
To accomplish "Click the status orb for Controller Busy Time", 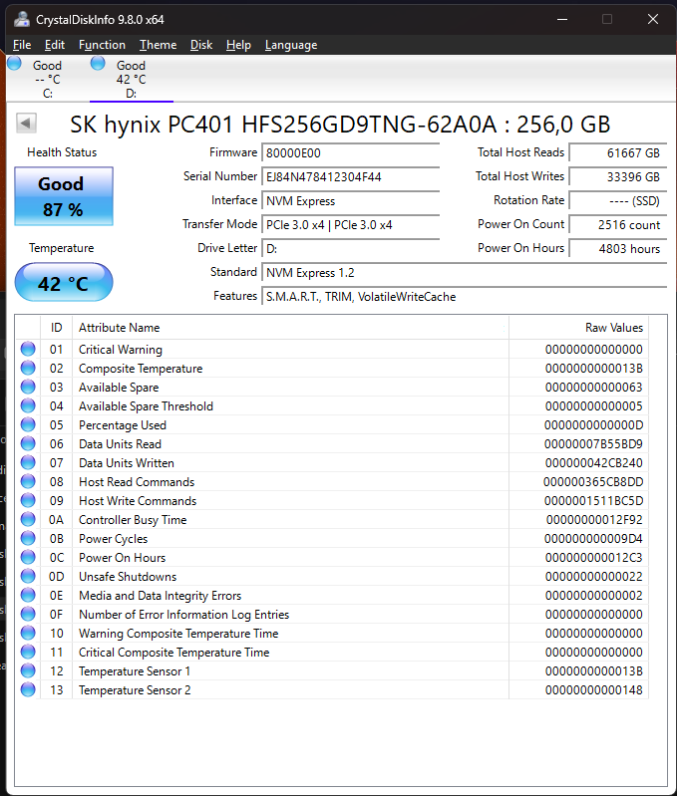I will tap(28, 519).
